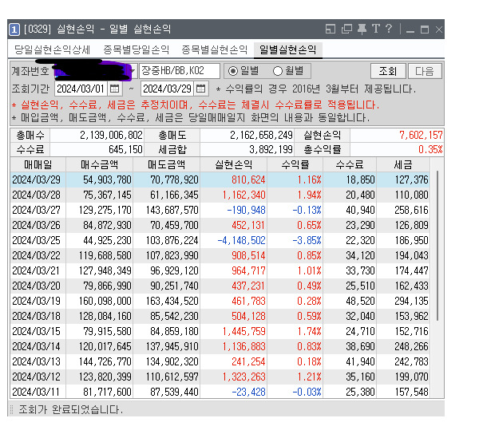Click the 수익률 column header

pos(295,164)
